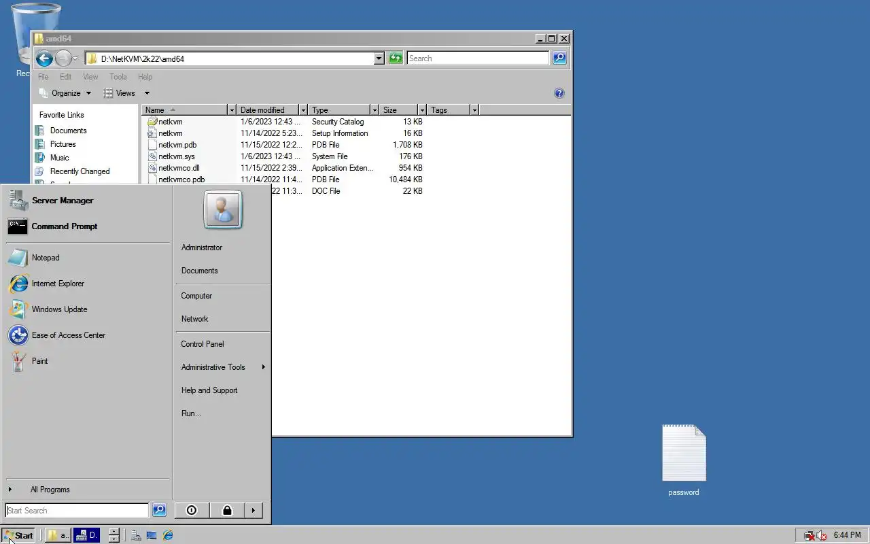
Task: Click the Explorer Search box
Action: click(478, 58)
